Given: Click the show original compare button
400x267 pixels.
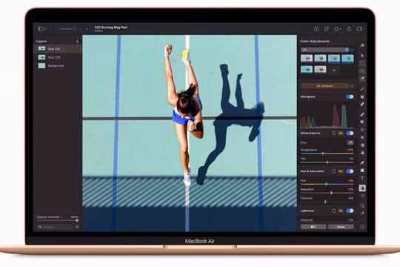Looking at the screenshot, I should 313,227.
